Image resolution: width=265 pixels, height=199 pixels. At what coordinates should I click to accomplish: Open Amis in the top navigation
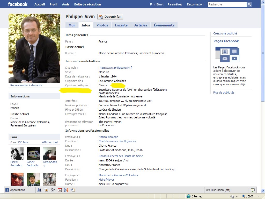tap(65, 4)
